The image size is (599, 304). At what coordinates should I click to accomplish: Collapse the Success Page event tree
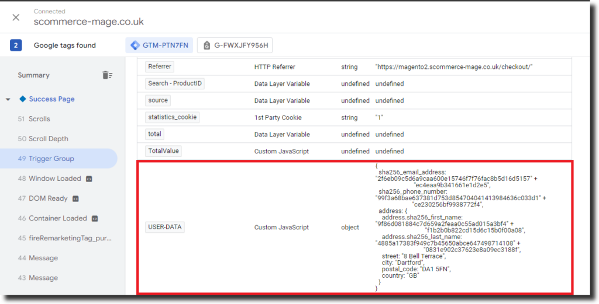tap(8, 99)
